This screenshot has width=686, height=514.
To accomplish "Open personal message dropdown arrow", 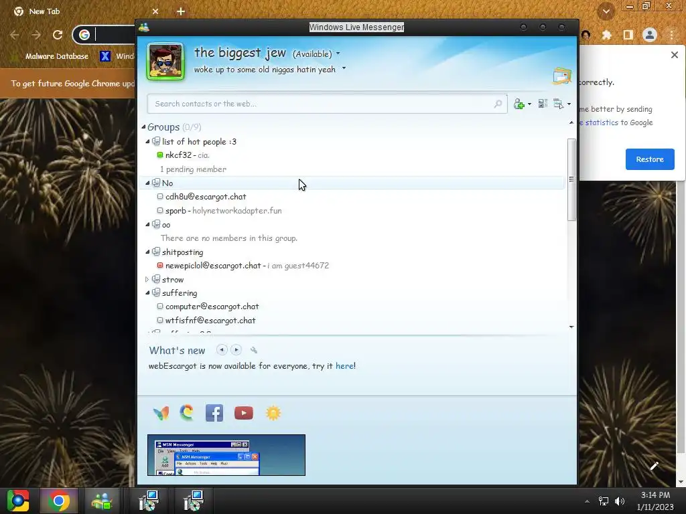I will coord(344,68).
